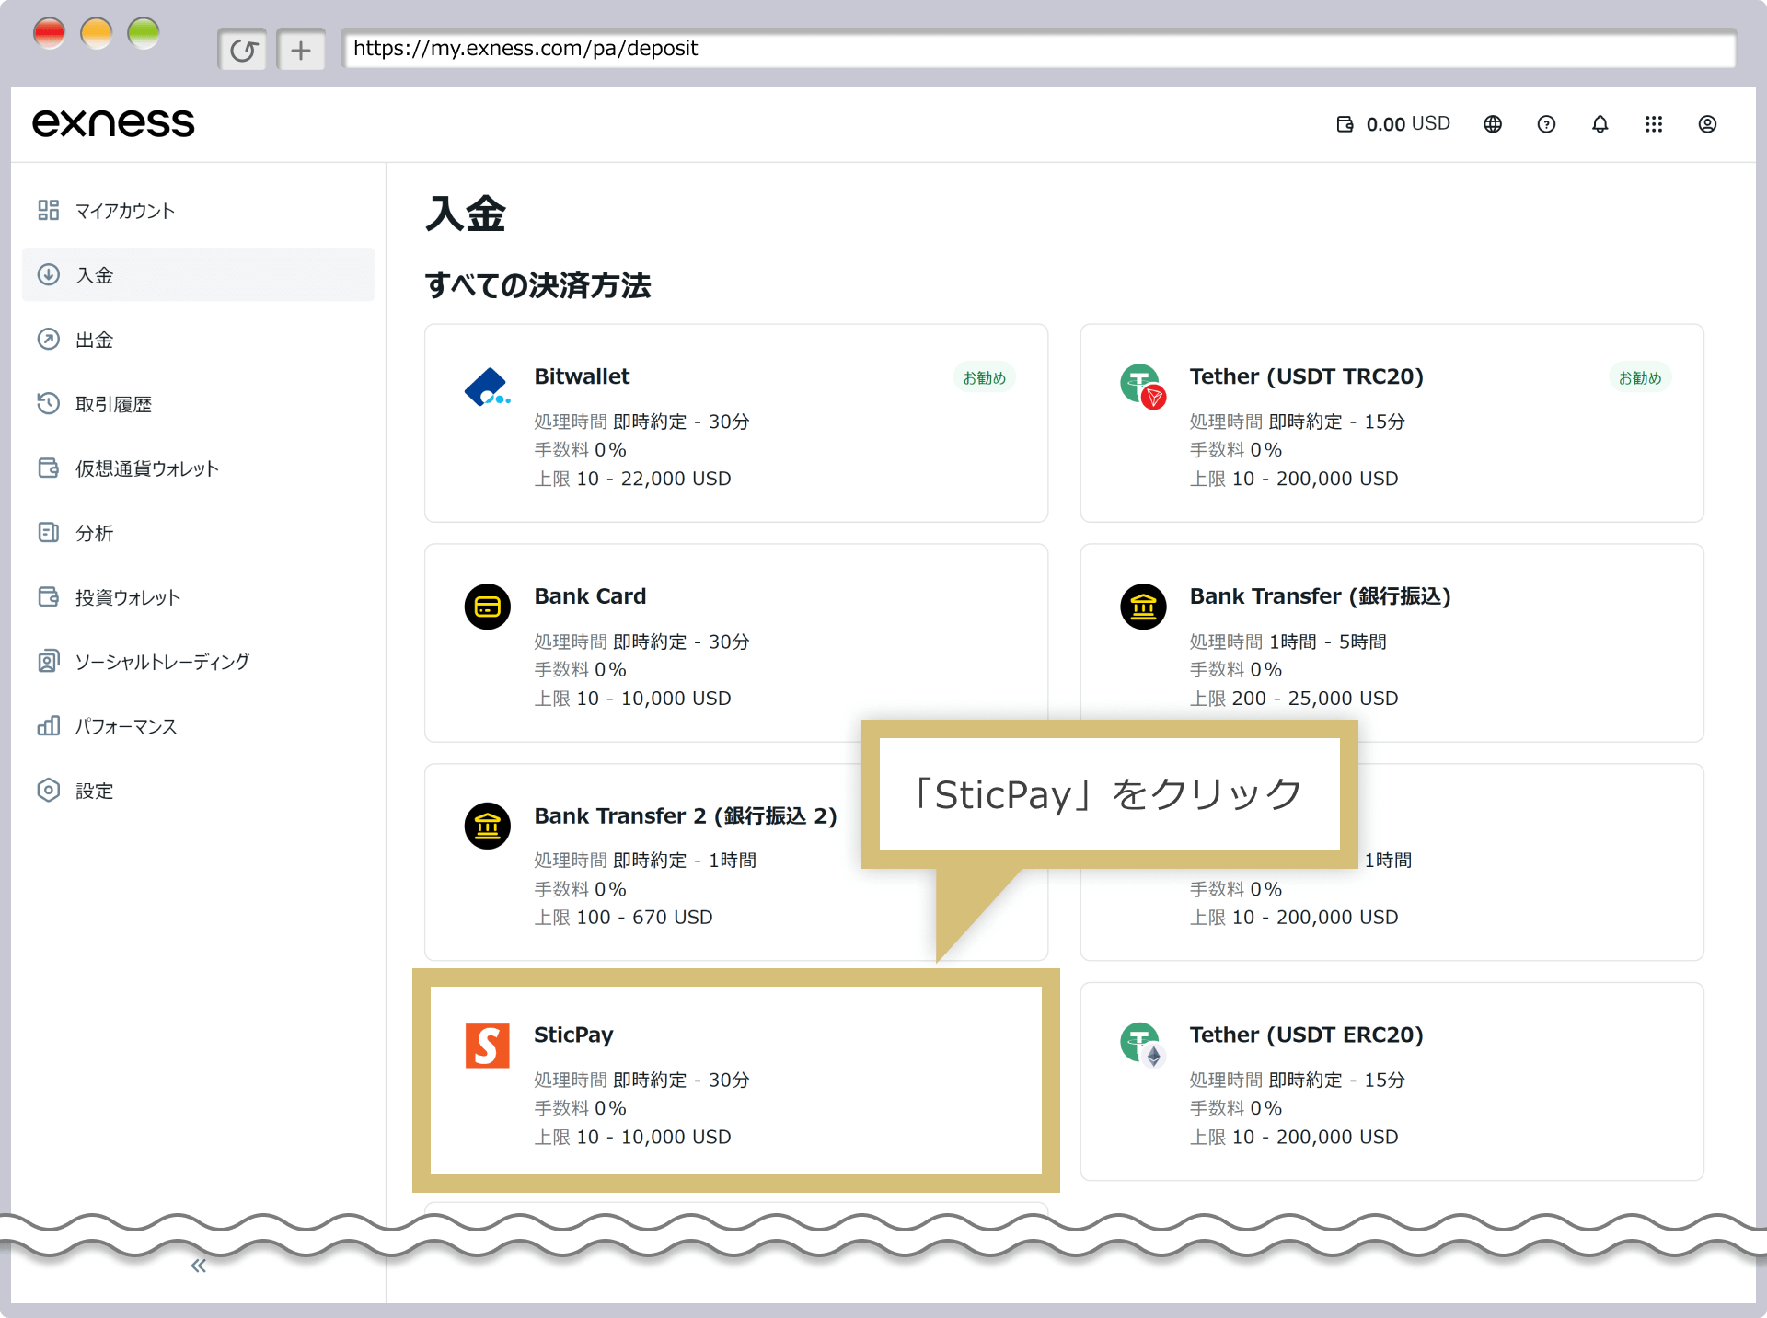Click the 分析 document icon

(49, 533)
